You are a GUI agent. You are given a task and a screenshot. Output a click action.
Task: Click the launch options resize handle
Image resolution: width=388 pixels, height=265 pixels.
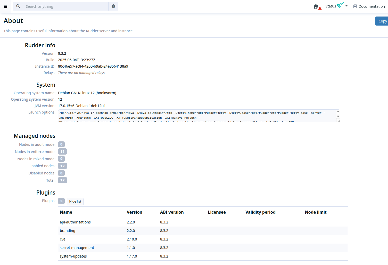pyautogui.click(x=339, y=121)
